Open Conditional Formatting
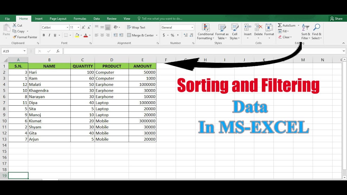The width and height of the screenshot is (347, 195). tap(205, 32)
